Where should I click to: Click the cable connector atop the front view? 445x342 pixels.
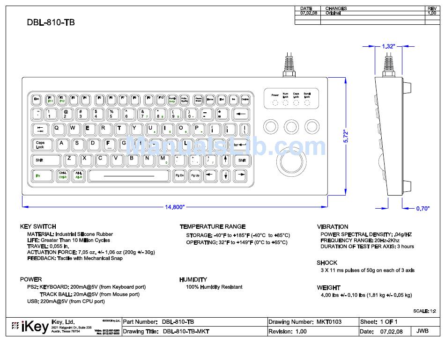(289, 65)
